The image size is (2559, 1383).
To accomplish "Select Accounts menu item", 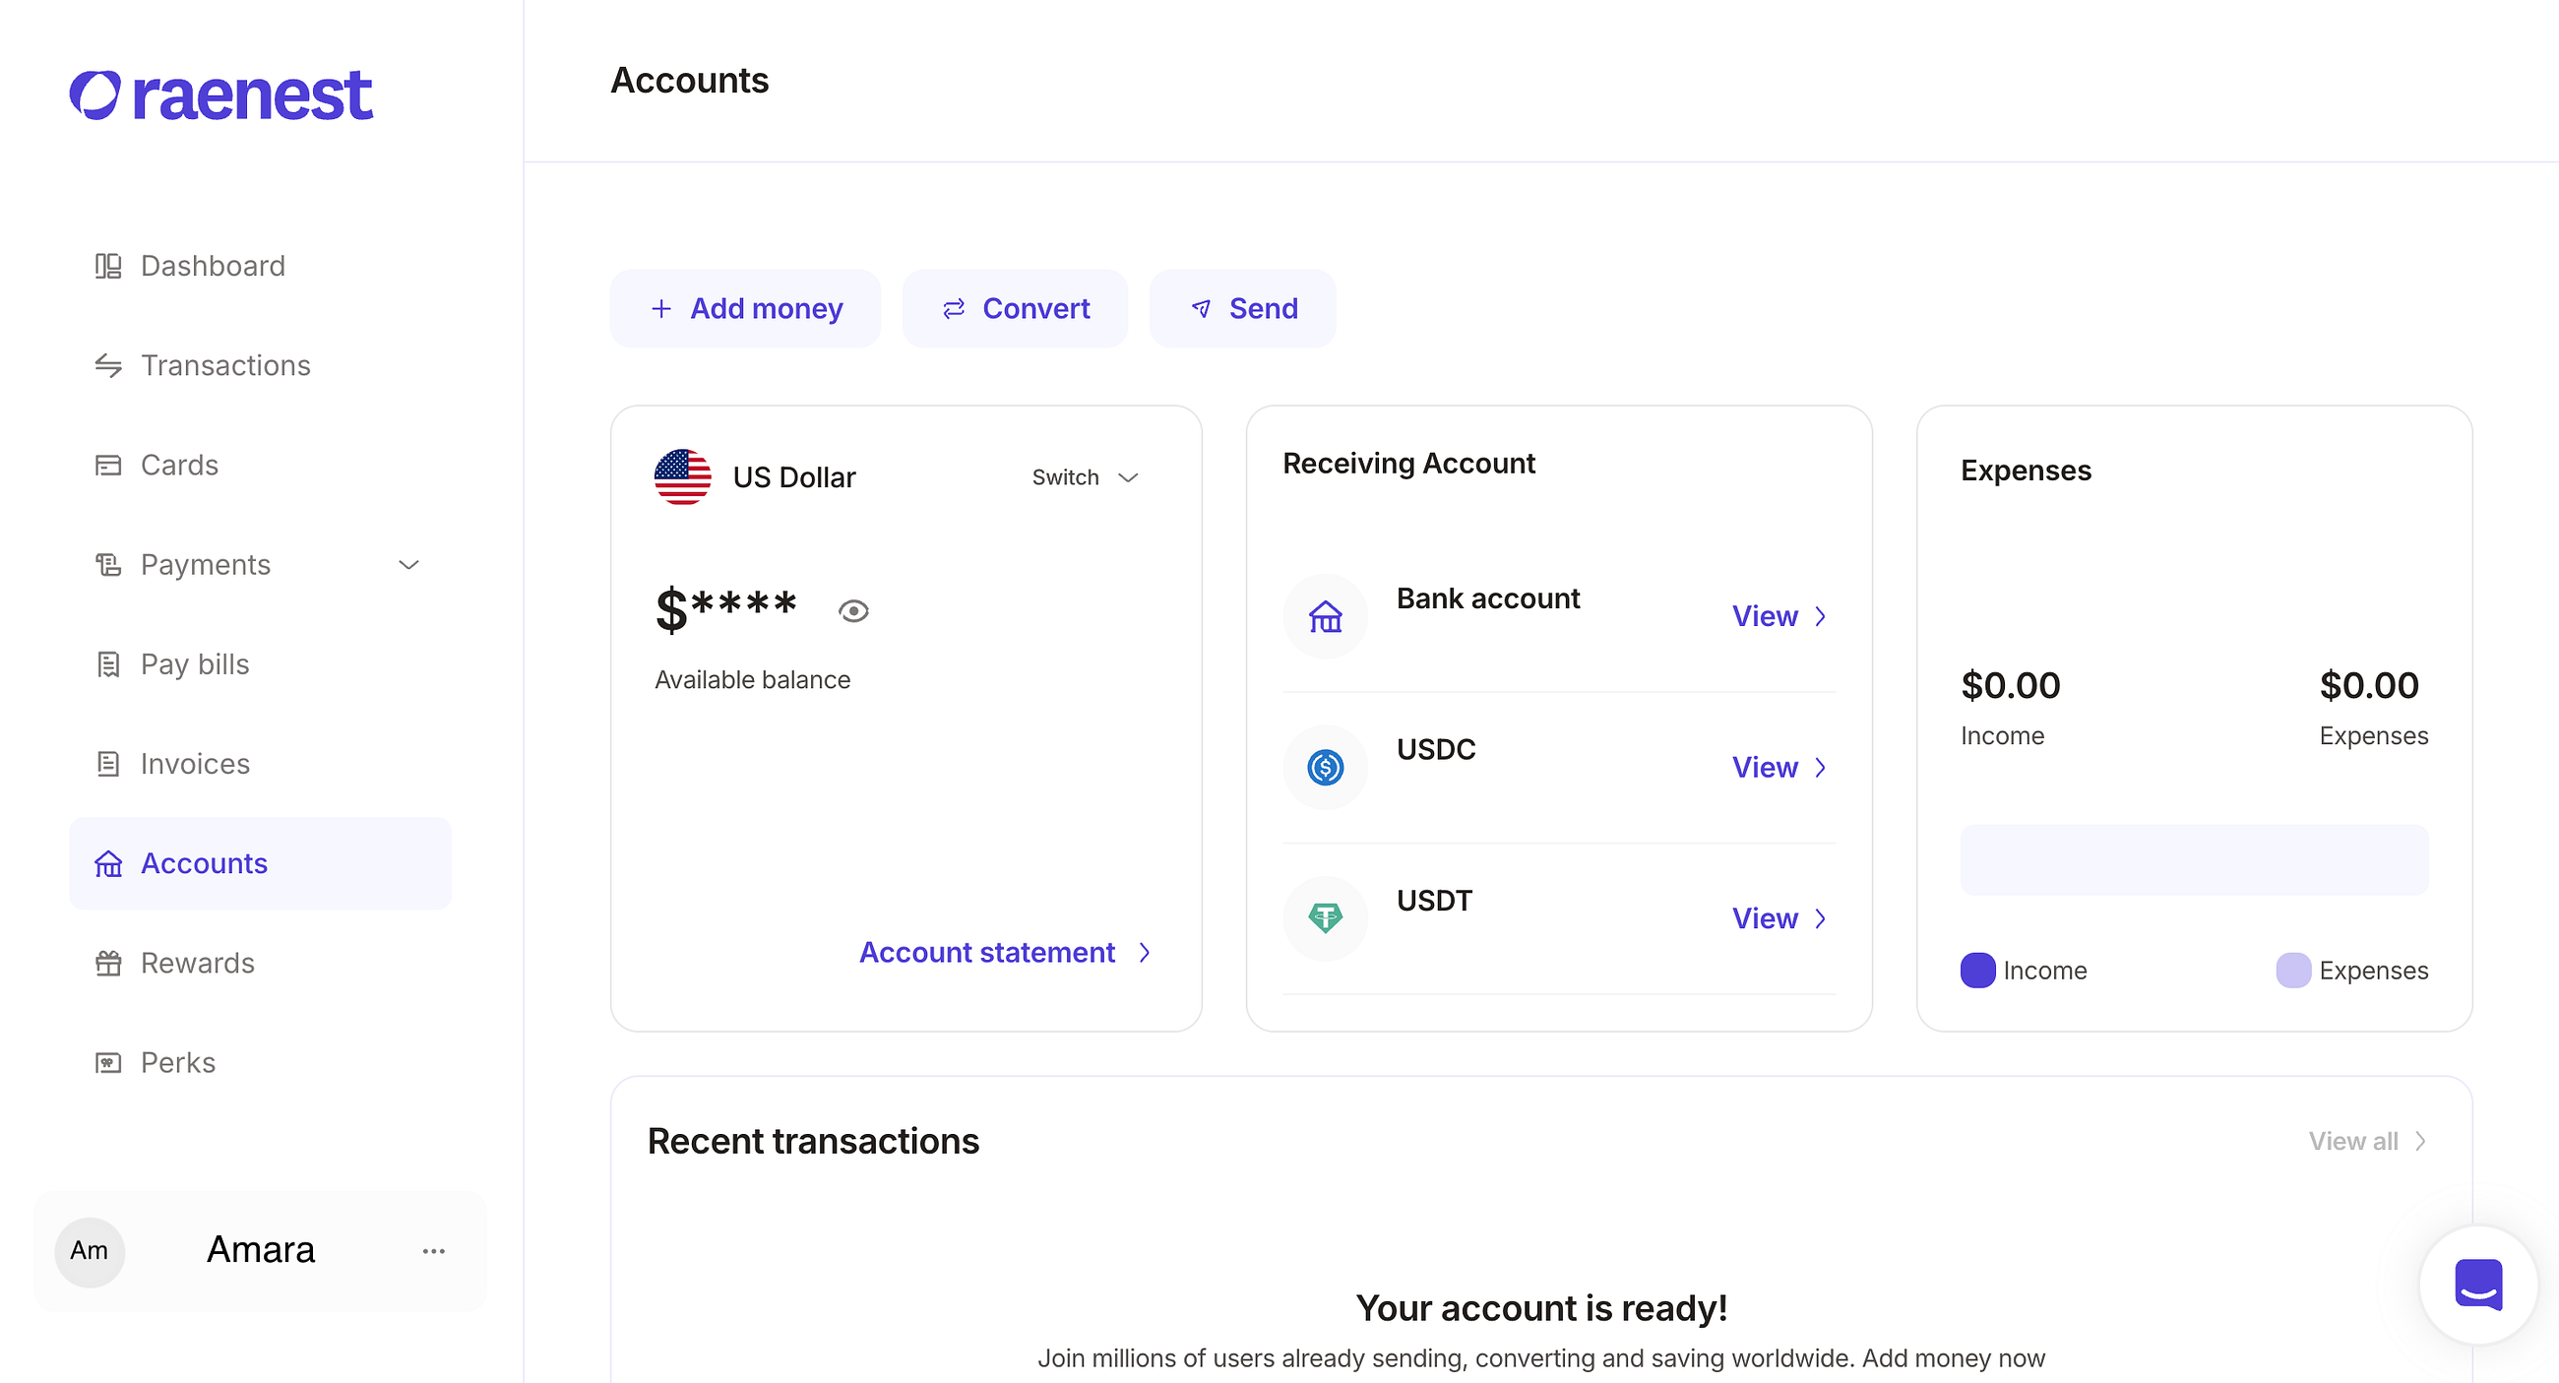I will [x=260, y=863].
